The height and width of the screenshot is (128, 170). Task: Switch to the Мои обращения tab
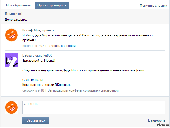click(18, 5)
